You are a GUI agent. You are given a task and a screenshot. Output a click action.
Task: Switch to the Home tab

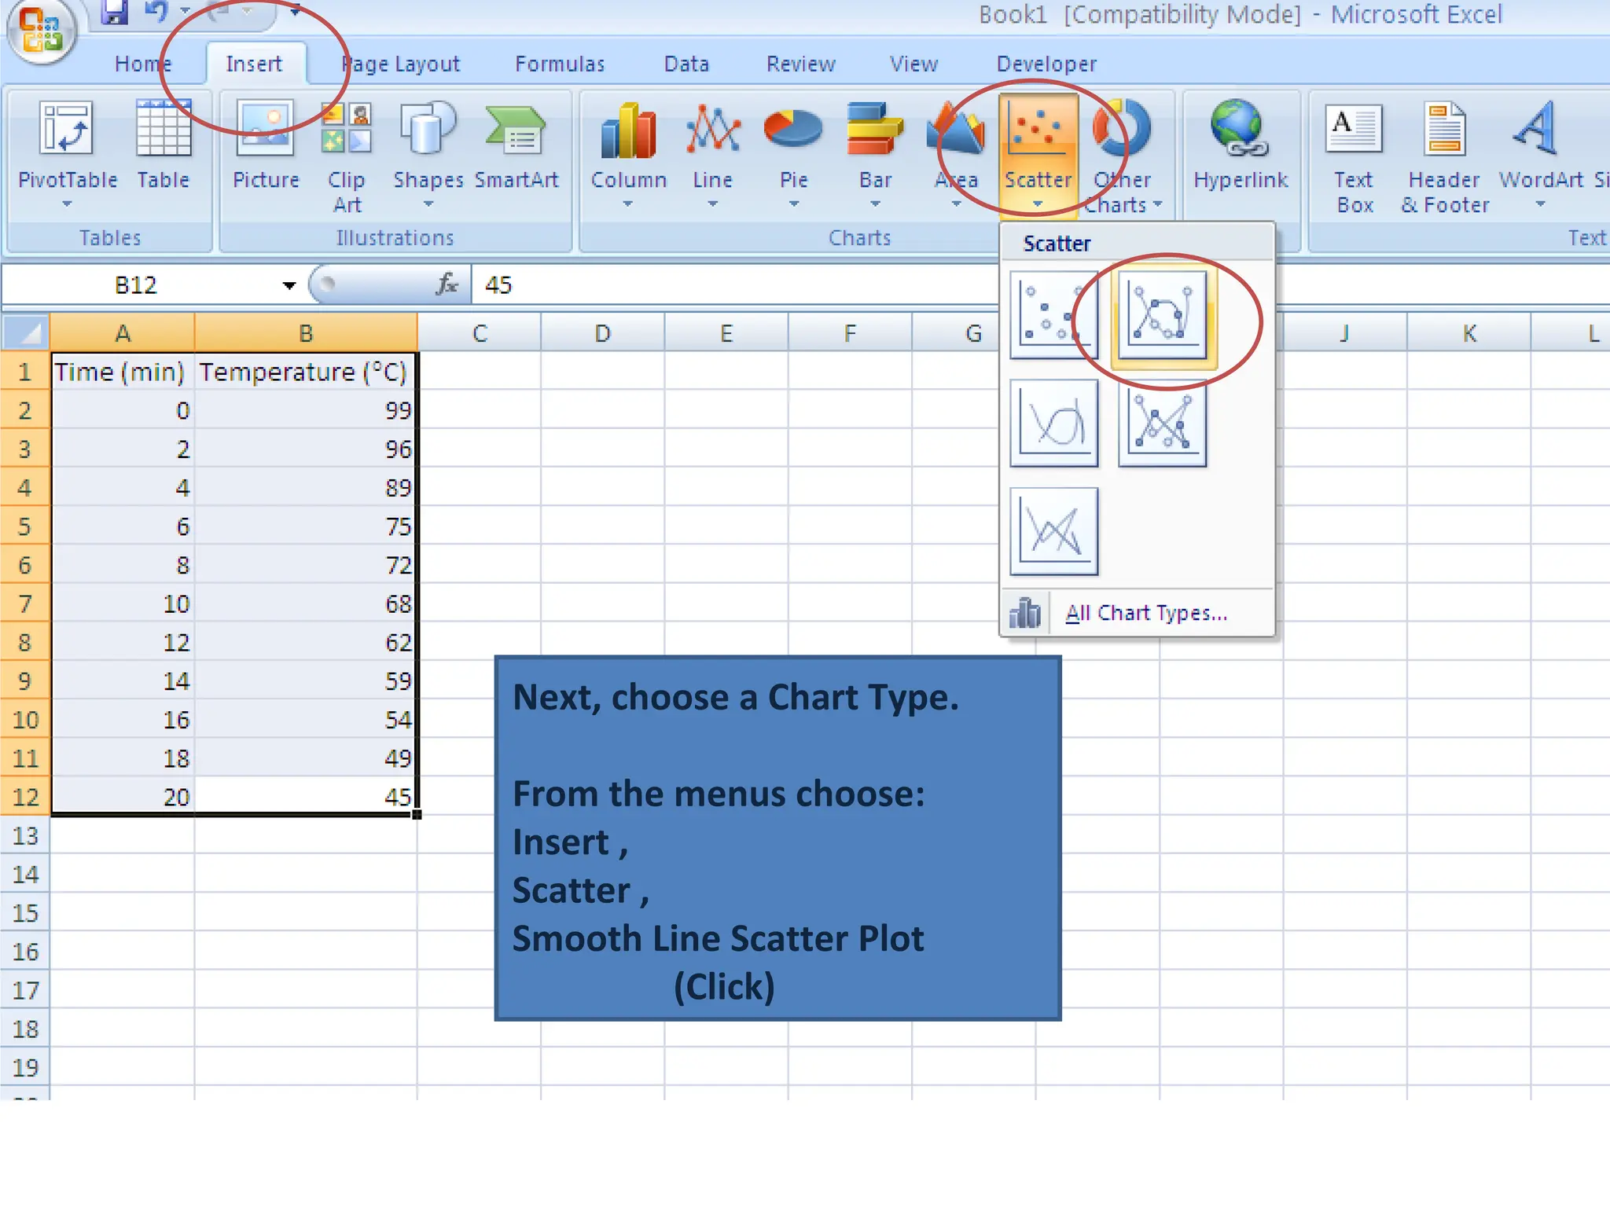pos(143,64)
